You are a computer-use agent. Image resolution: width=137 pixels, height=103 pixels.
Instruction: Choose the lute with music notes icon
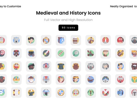pyautogui.click(x=120, y=53)
